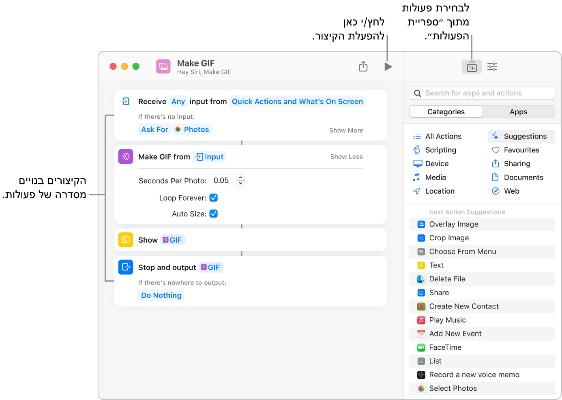
Task: Switch to the Apps tab
Action: (x=518, y=111)
